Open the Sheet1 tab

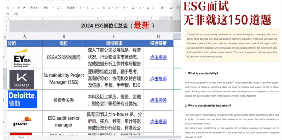pyautogui.click(x=21, y=137)
